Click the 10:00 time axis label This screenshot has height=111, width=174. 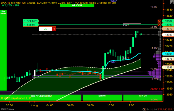111,105
